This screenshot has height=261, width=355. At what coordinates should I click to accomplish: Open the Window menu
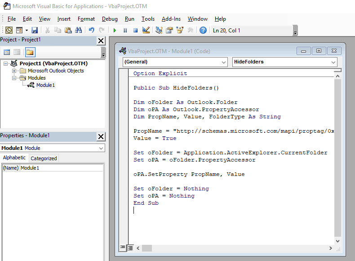click(197, 19)
